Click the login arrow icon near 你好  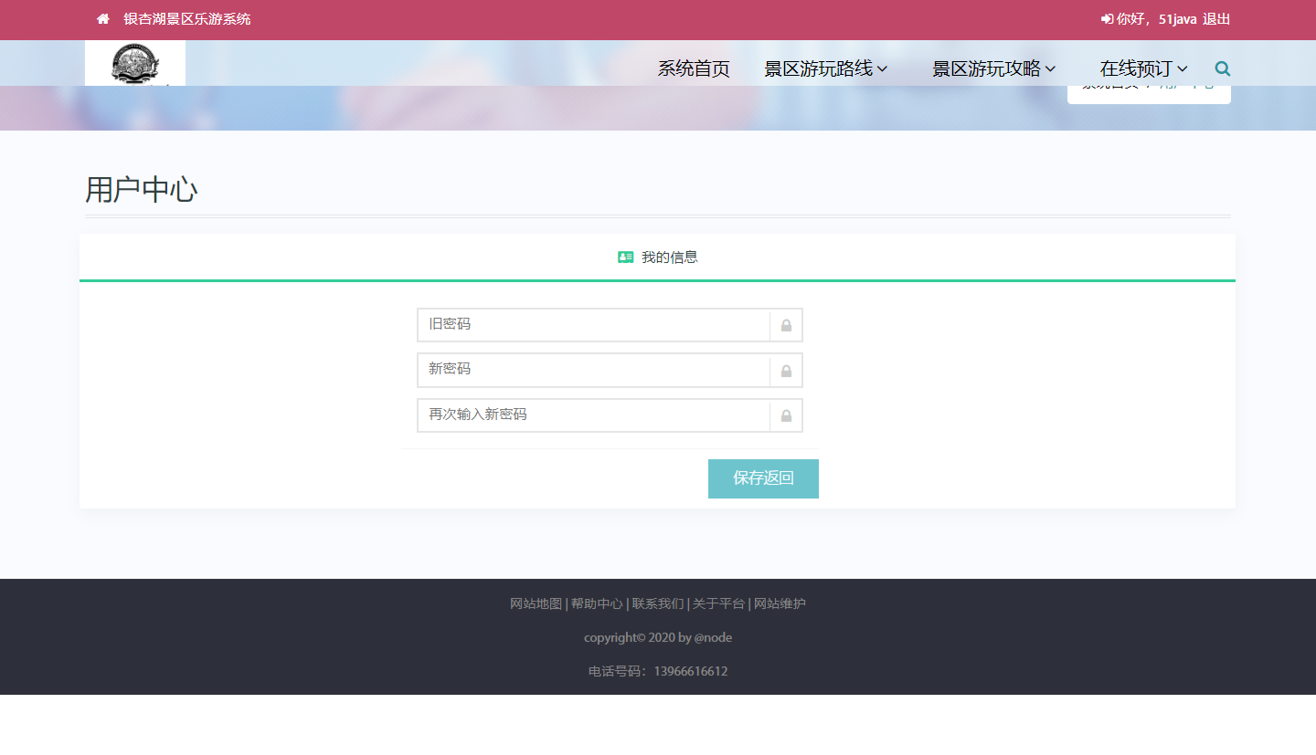(1107, 19)
